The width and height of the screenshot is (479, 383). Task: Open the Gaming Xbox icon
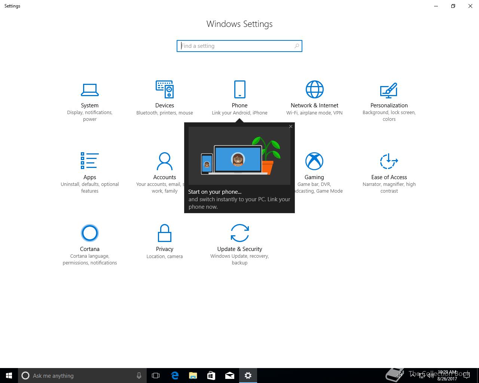(x=314, y=161)
